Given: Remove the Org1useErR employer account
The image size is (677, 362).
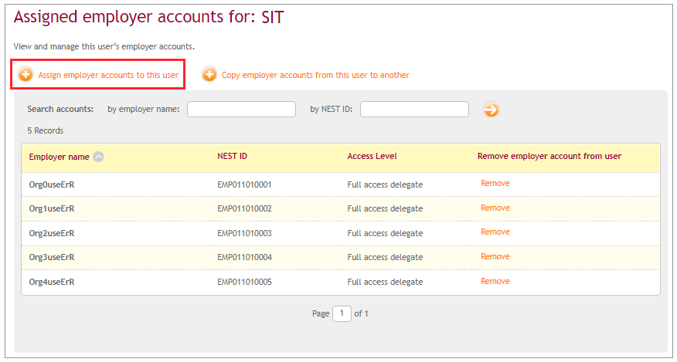Looking at the screenshot, I should pos(495,208).
